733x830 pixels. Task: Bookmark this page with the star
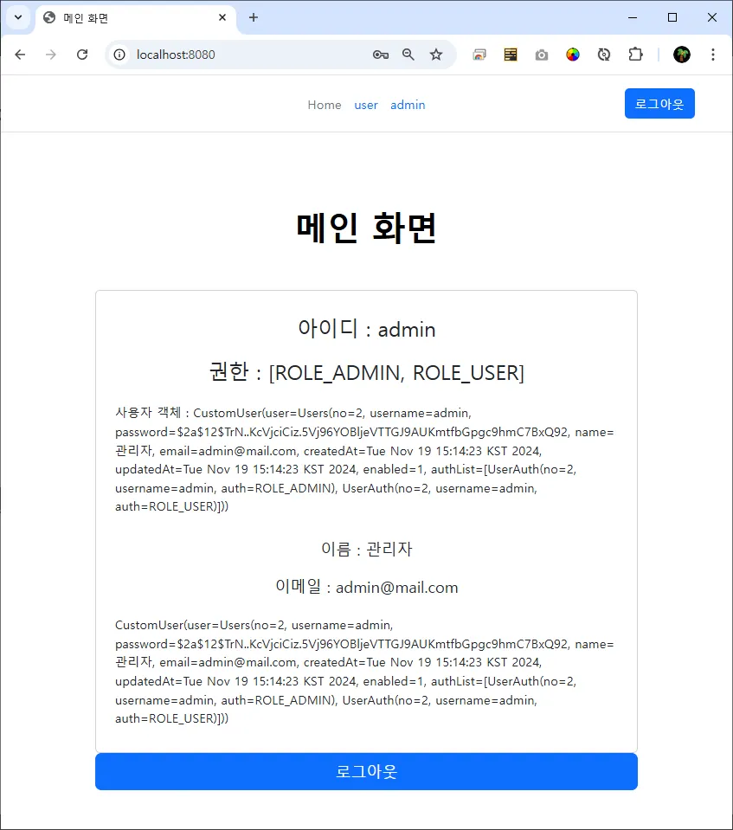coord(436,55)
